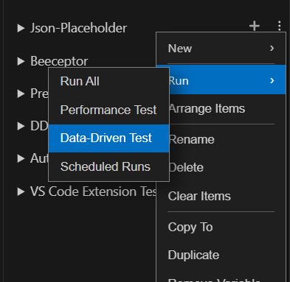290x282 pixels.
Task: Expand the collection starting with Aut
Action: click(x=21, y=158)
